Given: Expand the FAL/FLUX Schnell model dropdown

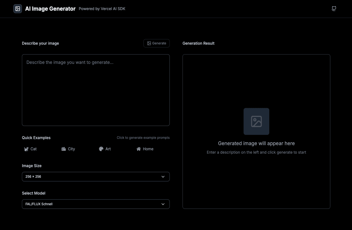Looking at the screenshot, I should (x=95, y=204).
